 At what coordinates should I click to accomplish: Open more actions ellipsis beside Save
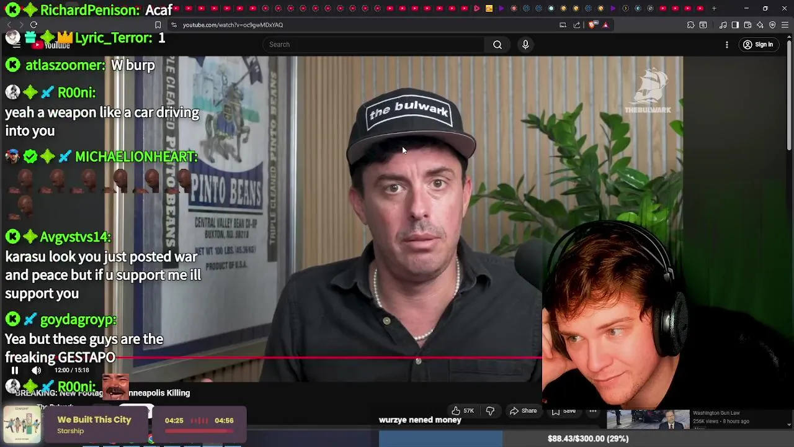pos(593,410)
